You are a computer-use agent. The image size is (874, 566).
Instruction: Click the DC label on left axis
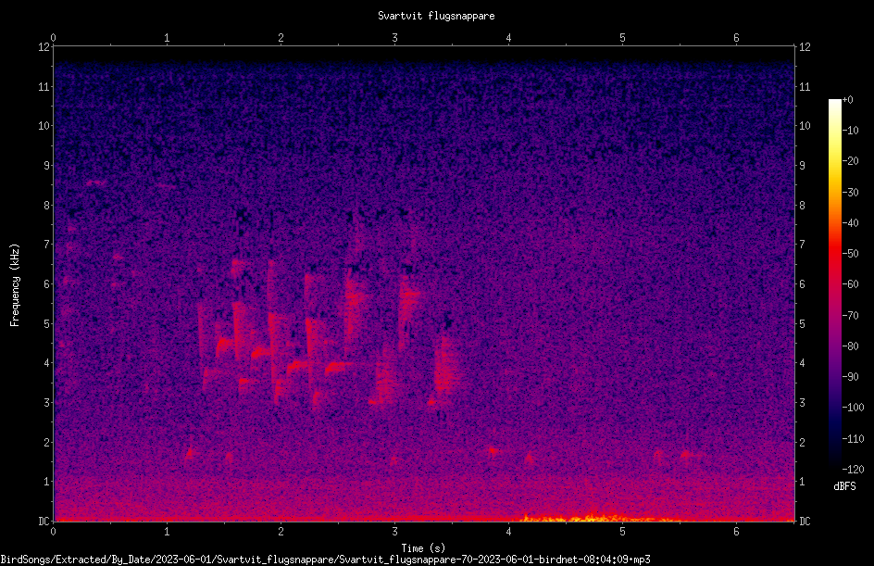tap(44, 522)
